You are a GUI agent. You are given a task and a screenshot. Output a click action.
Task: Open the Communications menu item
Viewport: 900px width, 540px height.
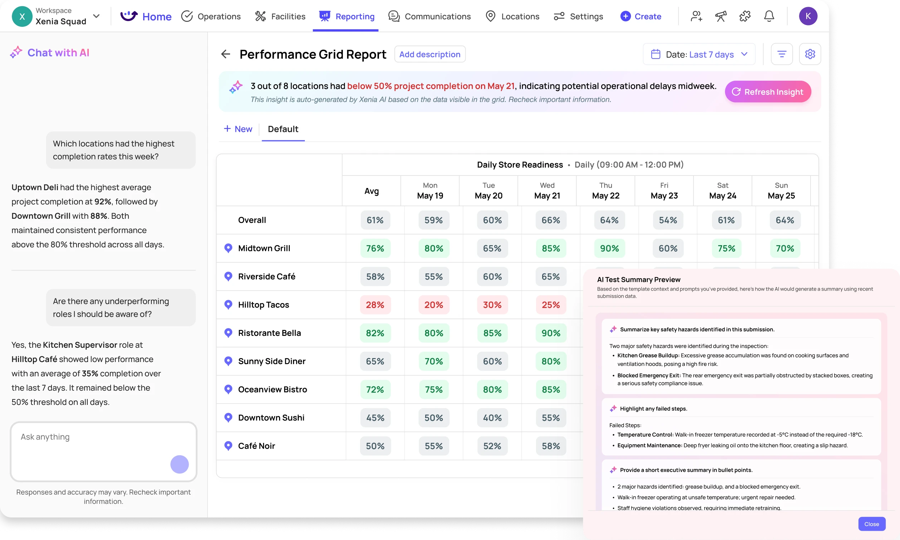pos(429,16)
